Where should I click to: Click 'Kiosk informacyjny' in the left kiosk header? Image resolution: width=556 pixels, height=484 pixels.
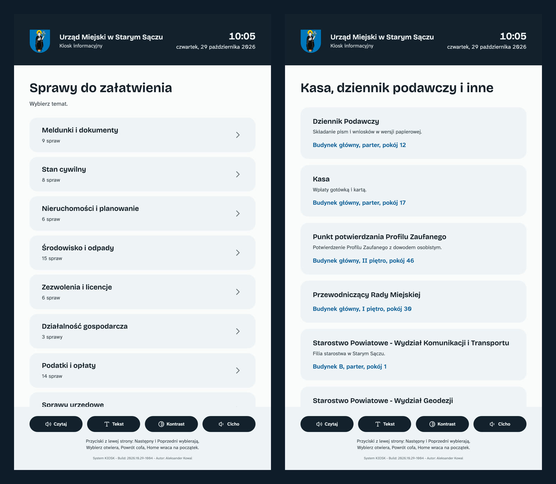[x=81, y=46]
